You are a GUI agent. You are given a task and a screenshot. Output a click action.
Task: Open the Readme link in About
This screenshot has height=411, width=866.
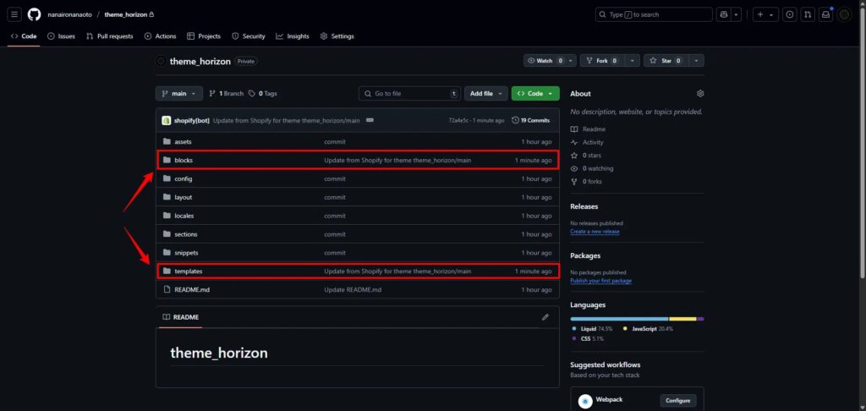(589, 129)
